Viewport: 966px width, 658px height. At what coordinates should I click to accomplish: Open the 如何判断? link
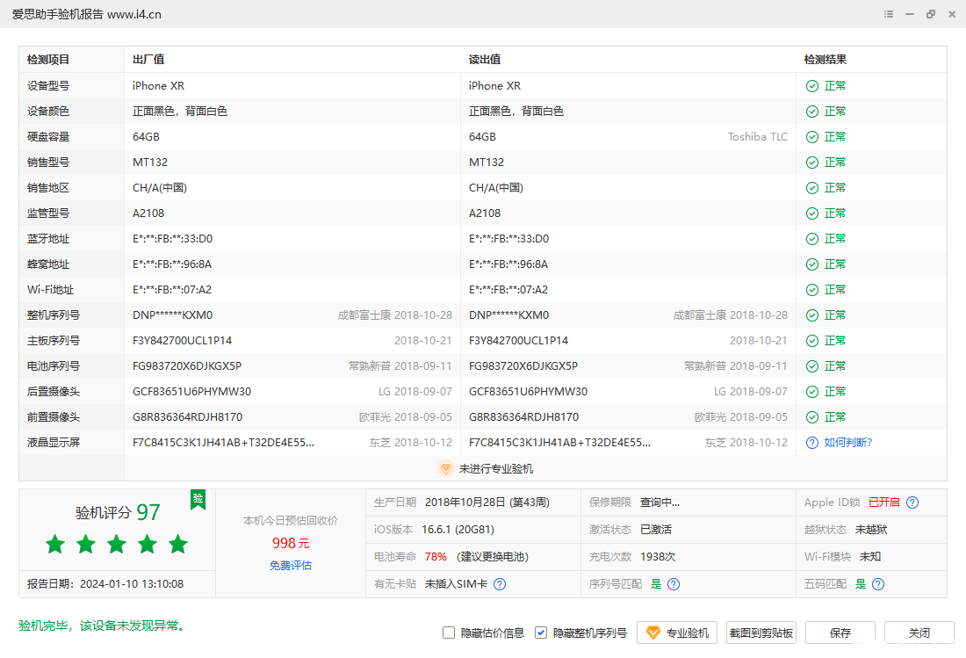pos(847,443)
